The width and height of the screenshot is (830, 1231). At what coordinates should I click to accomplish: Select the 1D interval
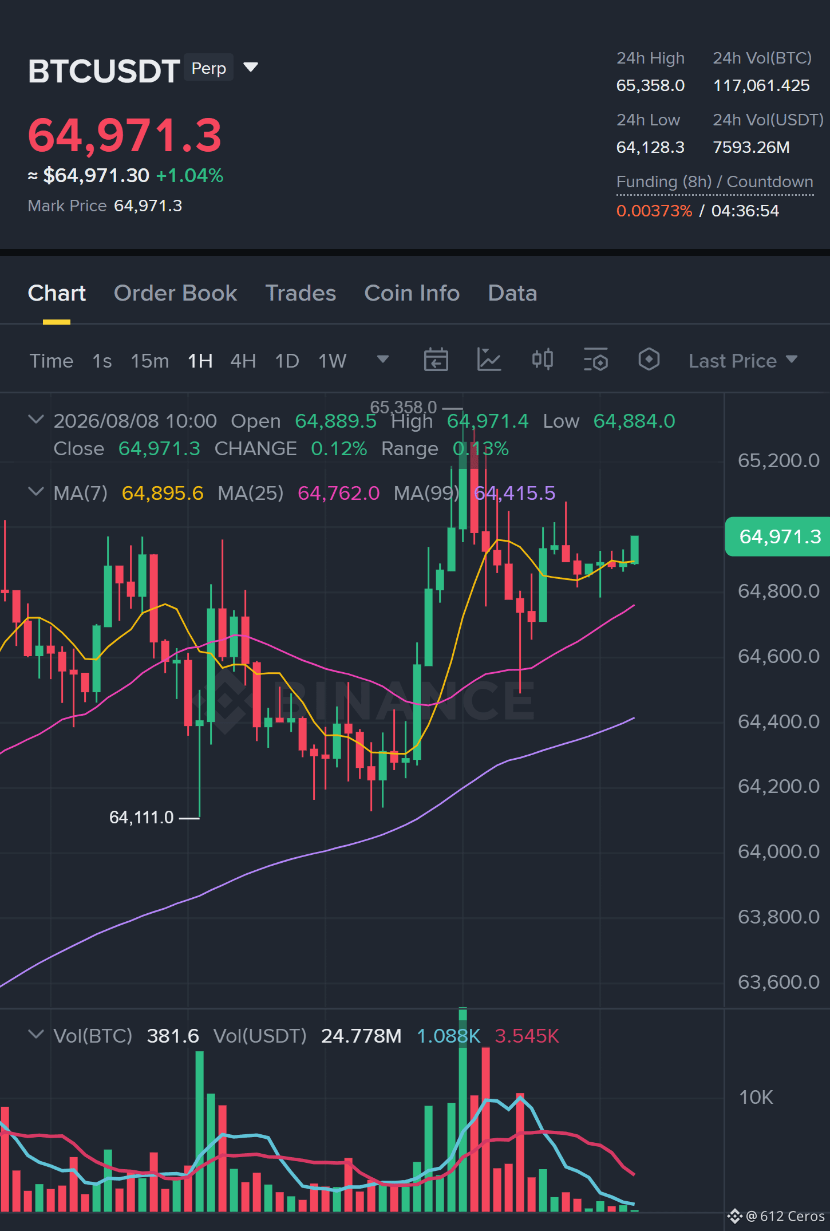[x=287, y=361]
